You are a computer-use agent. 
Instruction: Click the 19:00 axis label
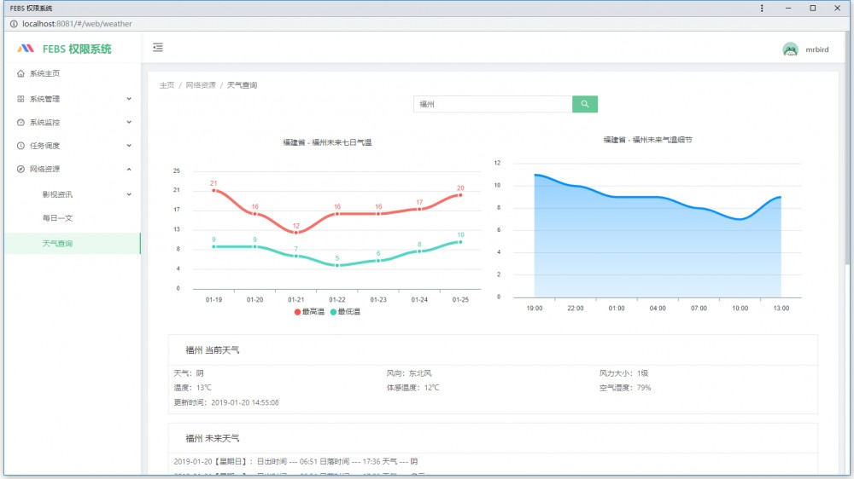(535, 309)
